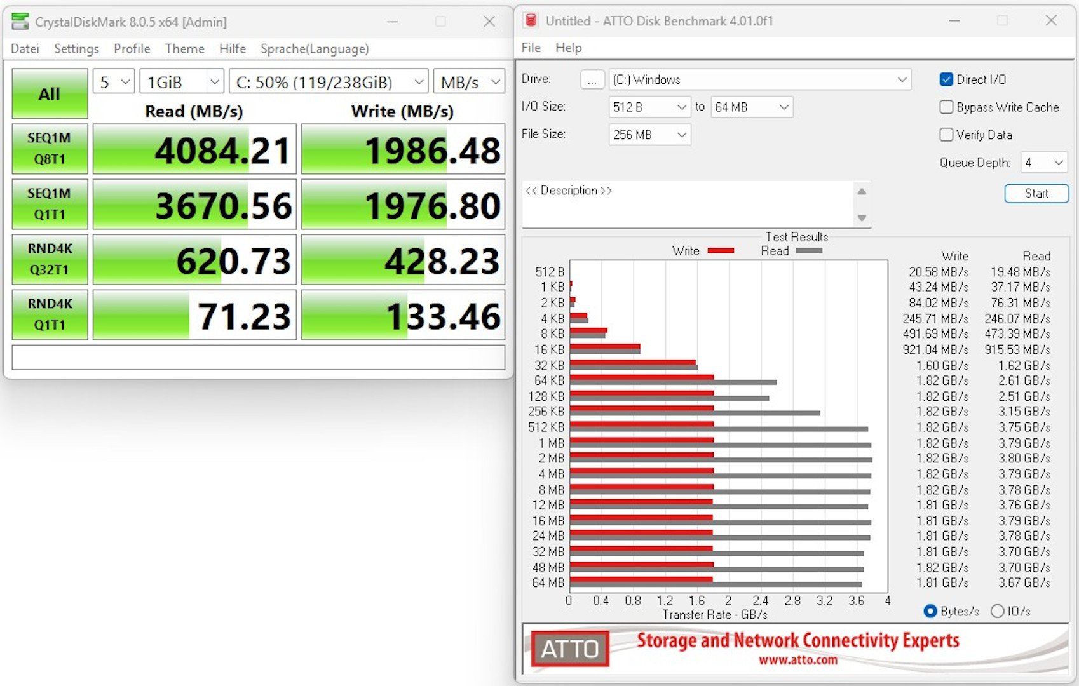The height and width of the screenshot is (686, 1079).
Task: Click the 20.58 MB/s write value
Action: click(x=939, y=272)
